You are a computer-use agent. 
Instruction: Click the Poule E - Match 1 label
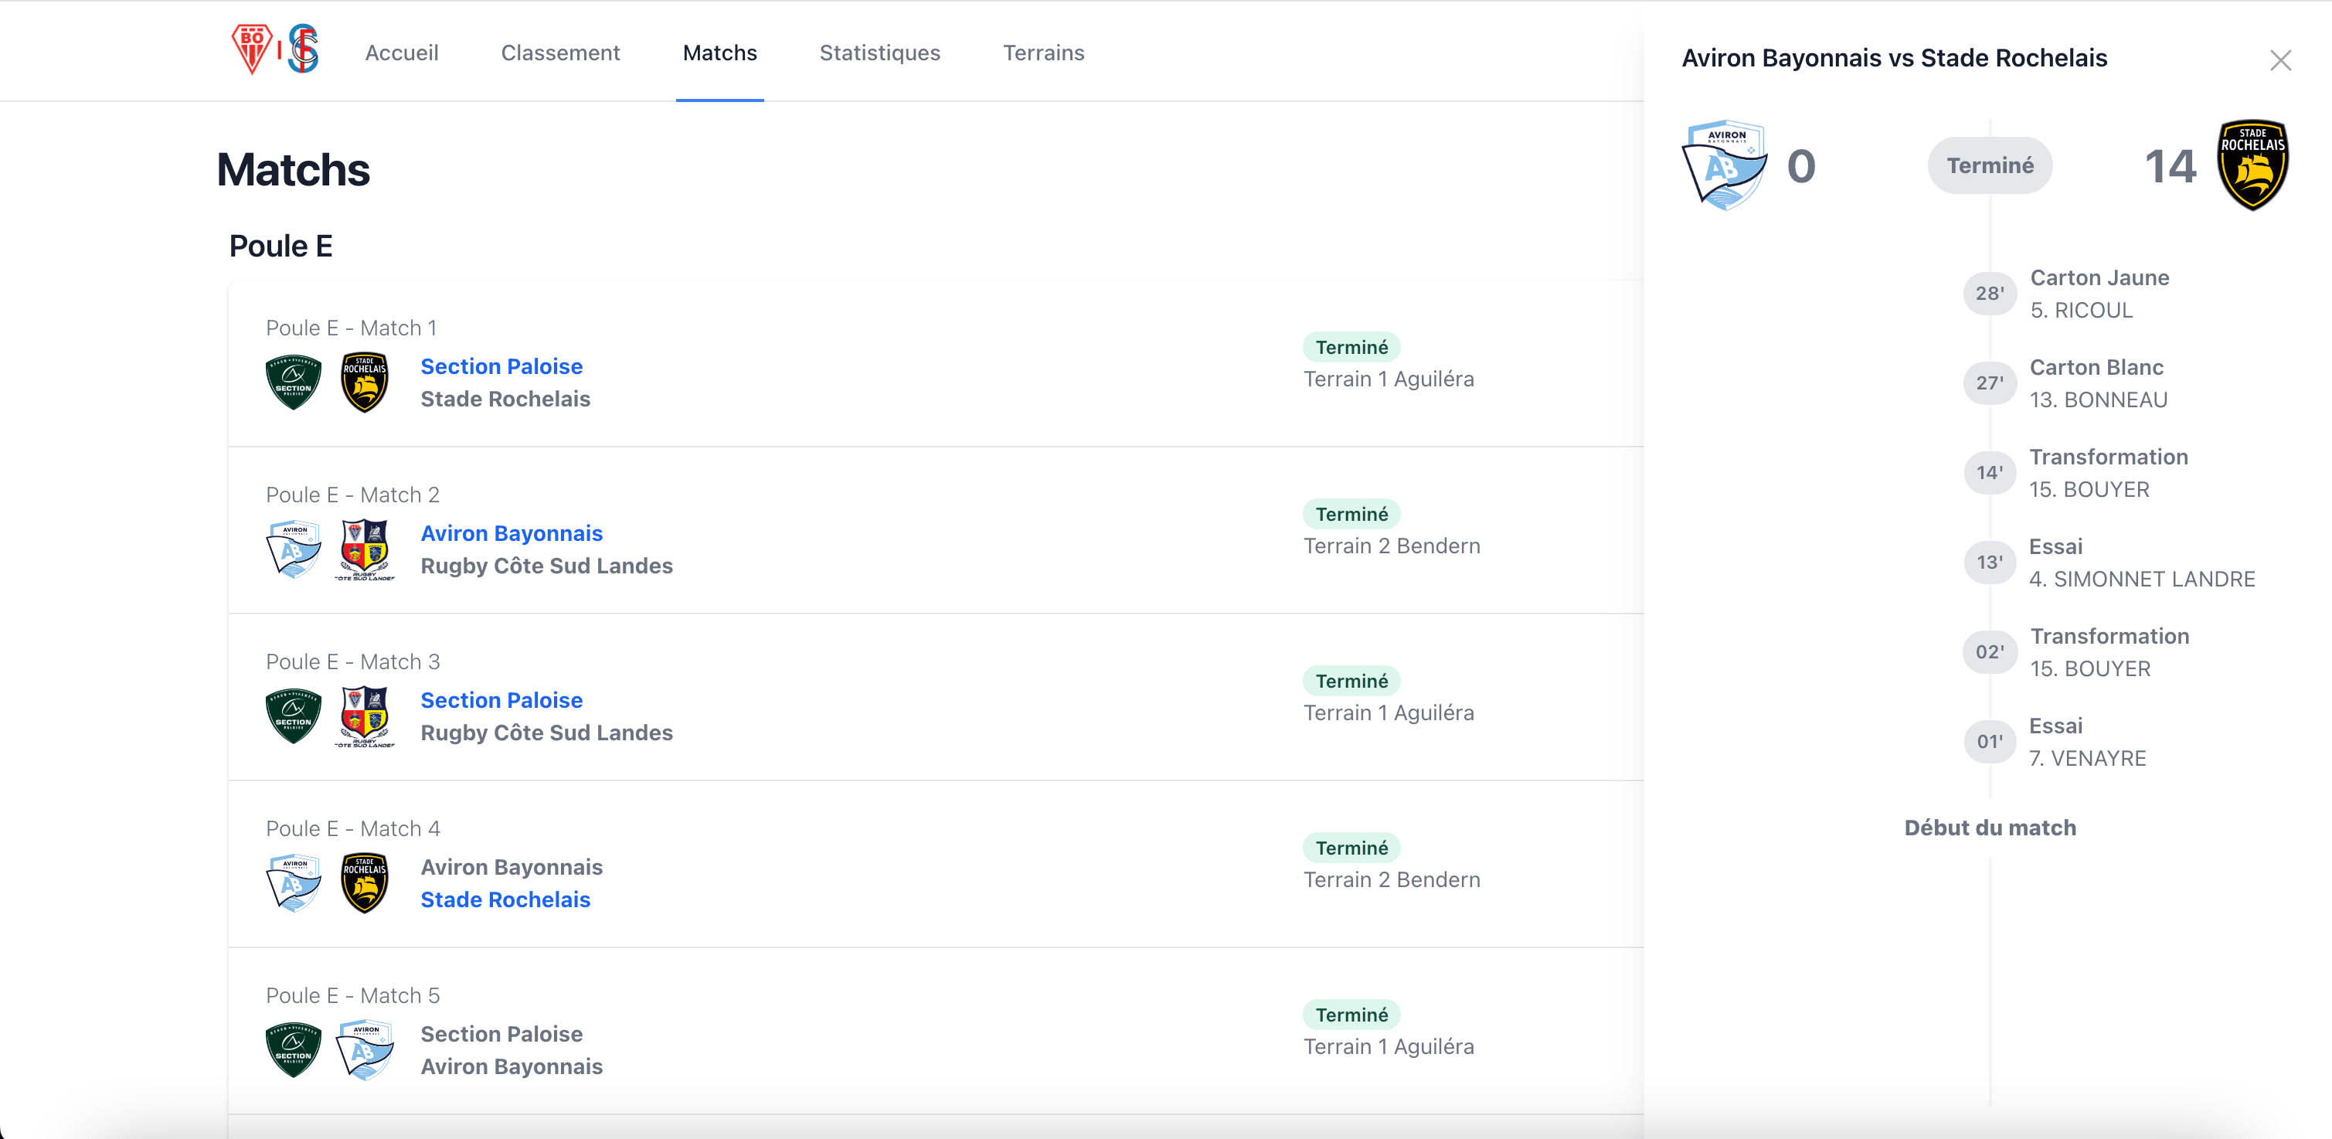click(x=352, y=328)
